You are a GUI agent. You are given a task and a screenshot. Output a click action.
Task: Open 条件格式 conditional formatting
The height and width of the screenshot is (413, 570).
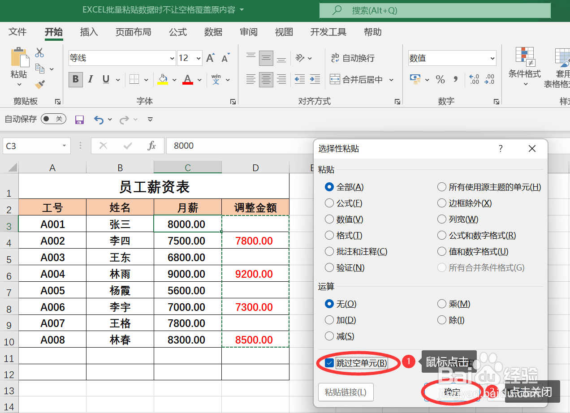(x=524, y=67)
